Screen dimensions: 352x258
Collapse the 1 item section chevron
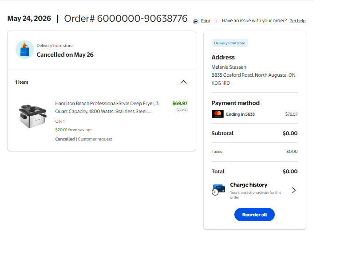tap(183, 82)
